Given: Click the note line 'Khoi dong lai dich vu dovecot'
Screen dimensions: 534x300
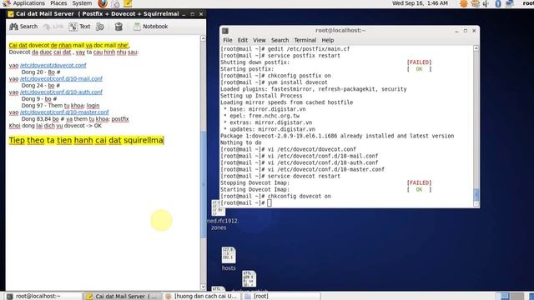Looking at the screenshot, I should tap(55, 126).
